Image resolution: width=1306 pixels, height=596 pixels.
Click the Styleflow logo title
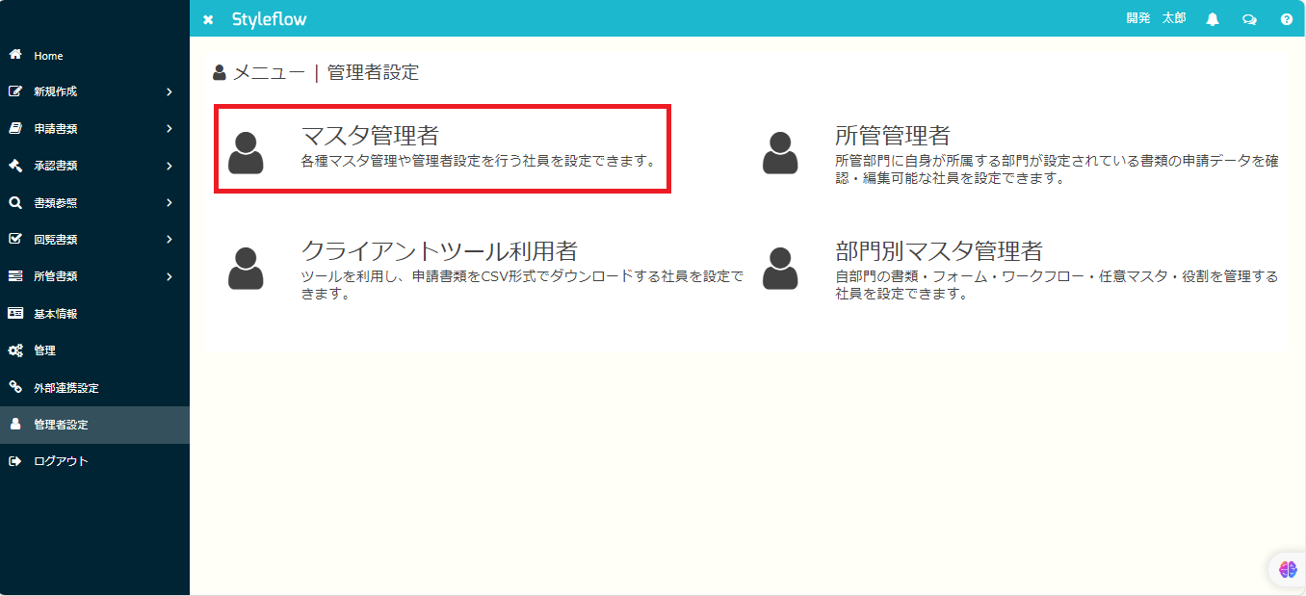click(x=270, y=19)
